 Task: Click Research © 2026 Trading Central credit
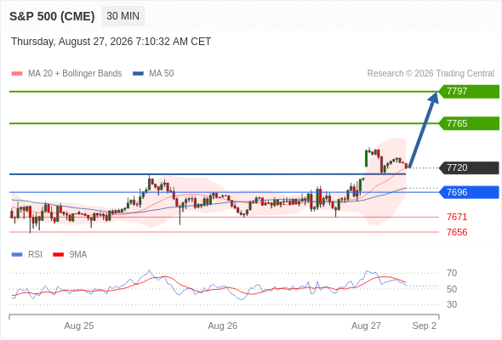(431, 74)
